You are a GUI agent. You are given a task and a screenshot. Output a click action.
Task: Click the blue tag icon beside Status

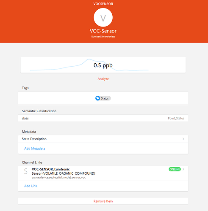coord(97,98)
